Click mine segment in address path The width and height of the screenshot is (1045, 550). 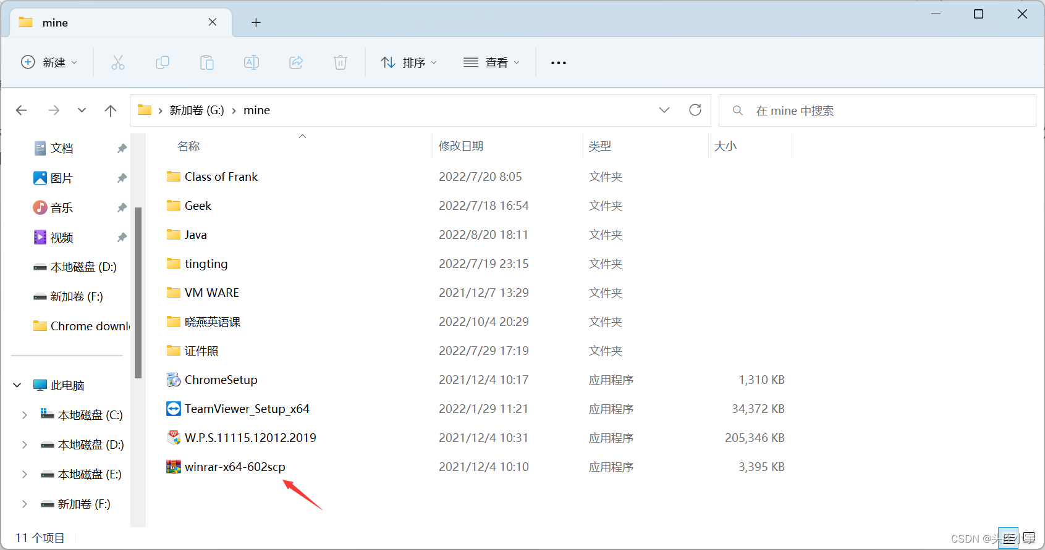(x=256, y=110)
